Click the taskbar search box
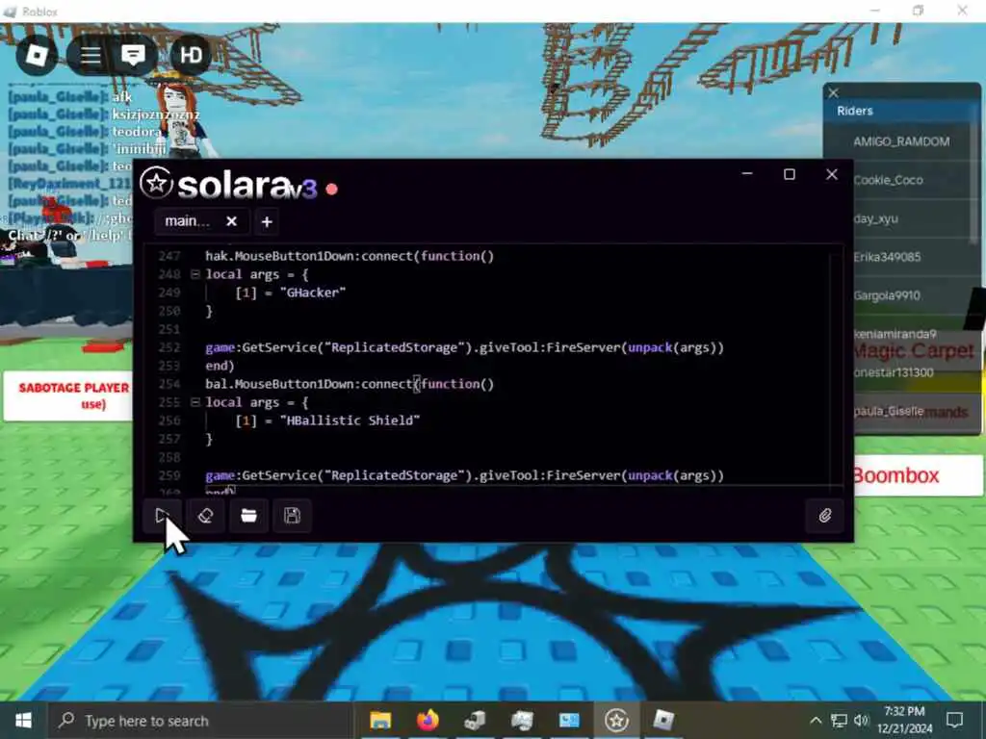 pyautogui.click(x=200, y=720)
